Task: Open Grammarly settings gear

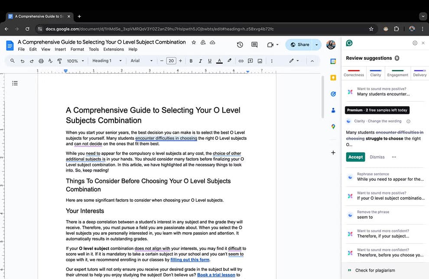Action: [415, 43]
